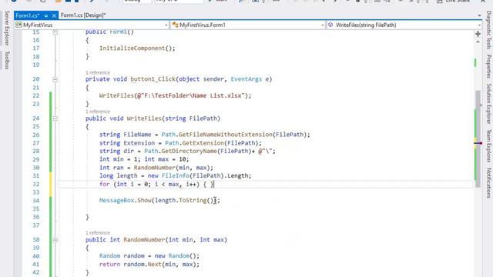Viewport: 493px width, 277px height.
Task: Open the Diagnostic Tools side tab
Action: pos(489,30)
